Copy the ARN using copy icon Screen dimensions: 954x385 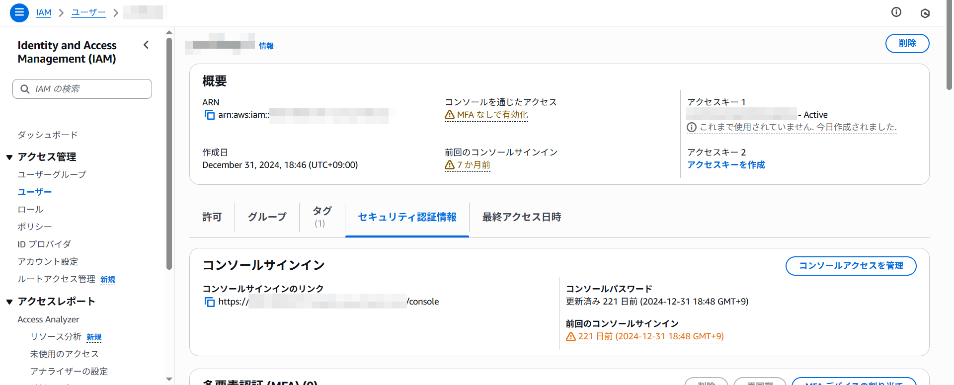209,115
